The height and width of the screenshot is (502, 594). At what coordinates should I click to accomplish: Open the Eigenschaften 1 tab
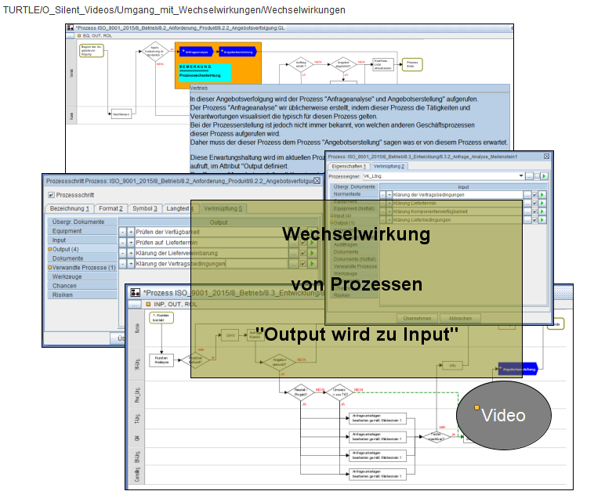click(349, 167)
